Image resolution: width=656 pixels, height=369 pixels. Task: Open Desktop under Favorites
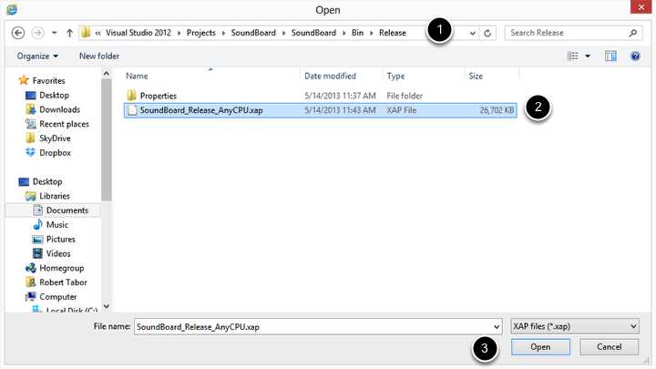[x=54, y=96]
